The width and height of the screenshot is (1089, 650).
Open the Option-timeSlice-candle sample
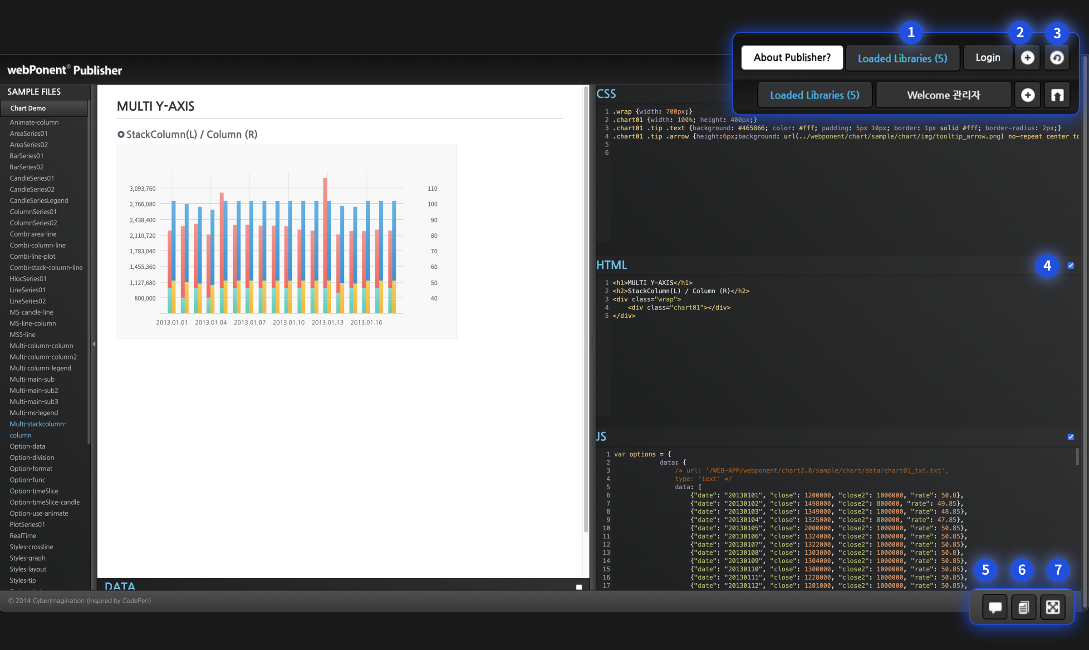(x=44, y=502)
